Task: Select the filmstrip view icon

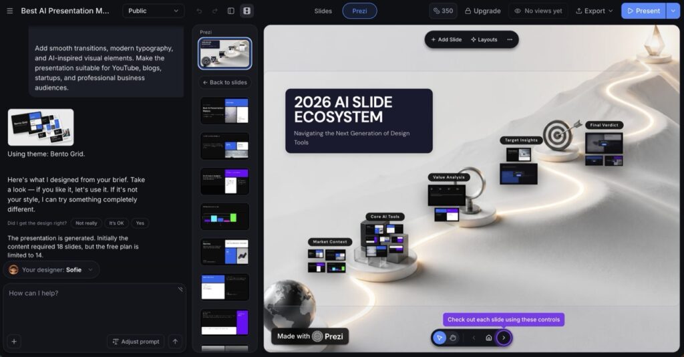Action: click(247, 11)
